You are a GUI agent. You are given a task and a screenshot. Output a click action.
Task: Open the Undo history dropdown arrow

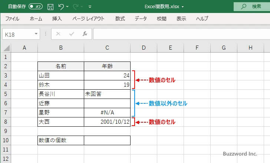pyautogui.click(x=67, y=7)
